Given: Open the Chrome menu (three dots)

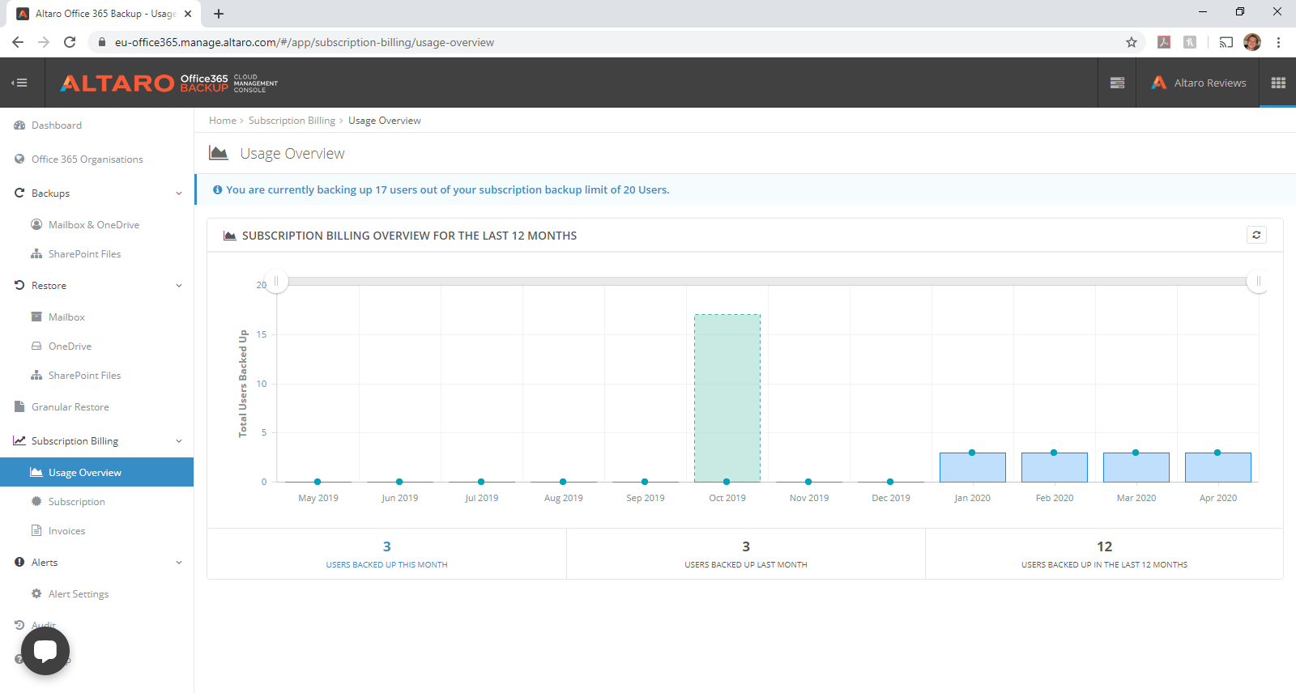Looking at the screenshot, I should [x=1278, y=42].
